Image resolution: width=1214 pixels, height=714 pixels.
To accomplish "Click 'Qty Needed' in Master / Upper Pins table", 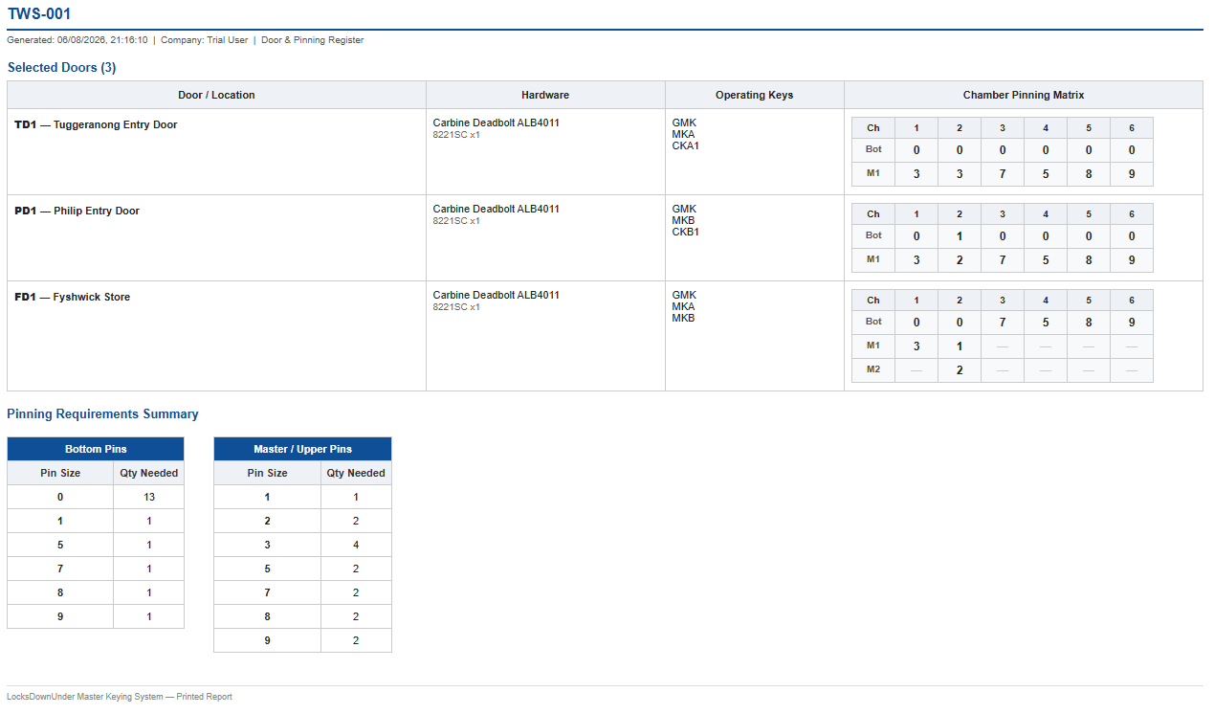I will (x=356, y=473).
